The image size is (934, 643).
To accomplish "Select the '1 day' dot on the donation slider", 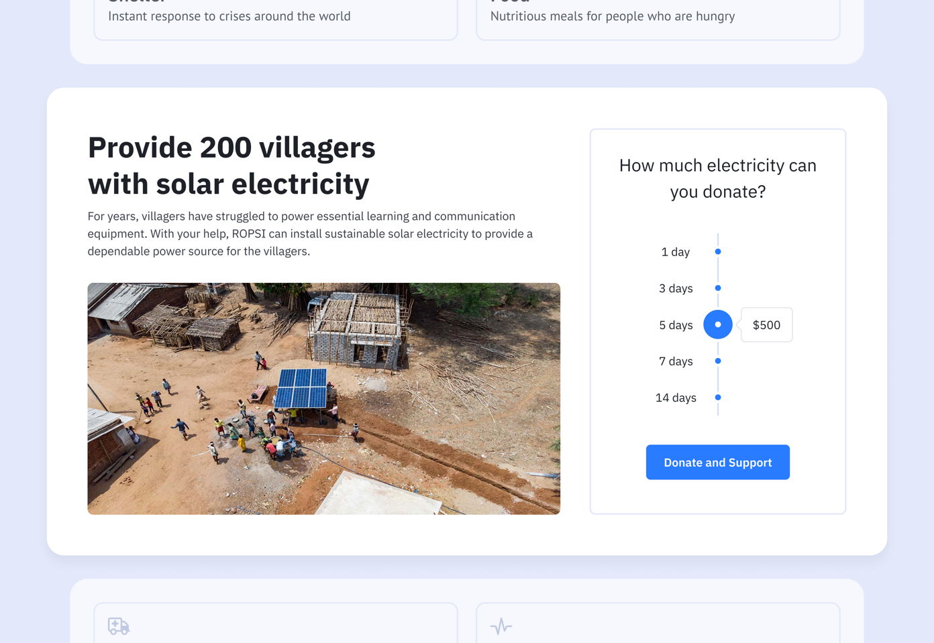I will (718, 251).
